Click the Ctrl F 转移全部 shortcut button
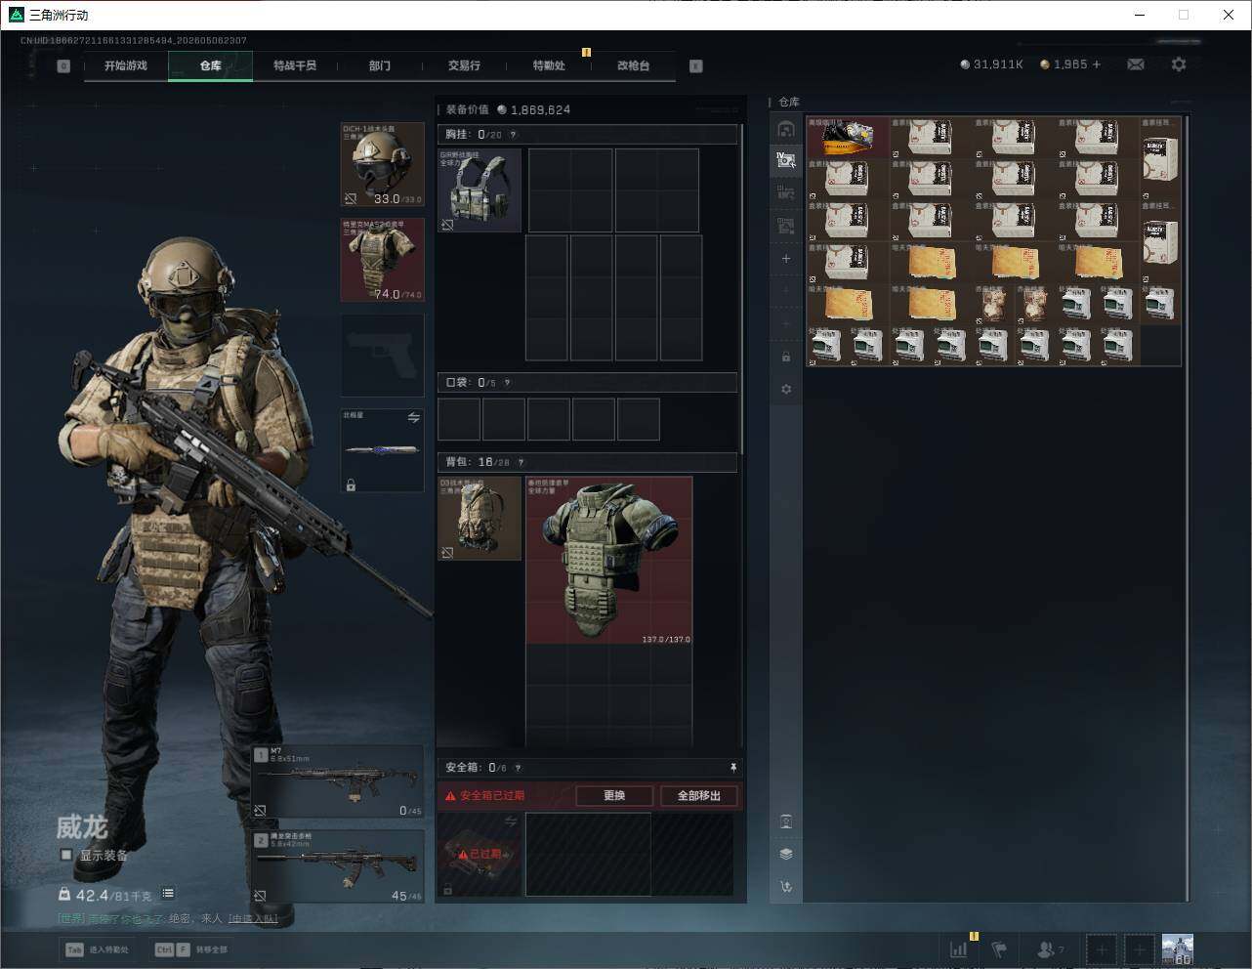 (191, 949)
